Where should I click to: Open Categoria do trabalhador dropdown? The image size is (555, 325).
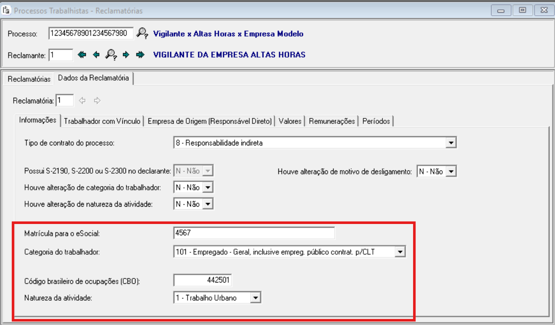pos(400,251)
